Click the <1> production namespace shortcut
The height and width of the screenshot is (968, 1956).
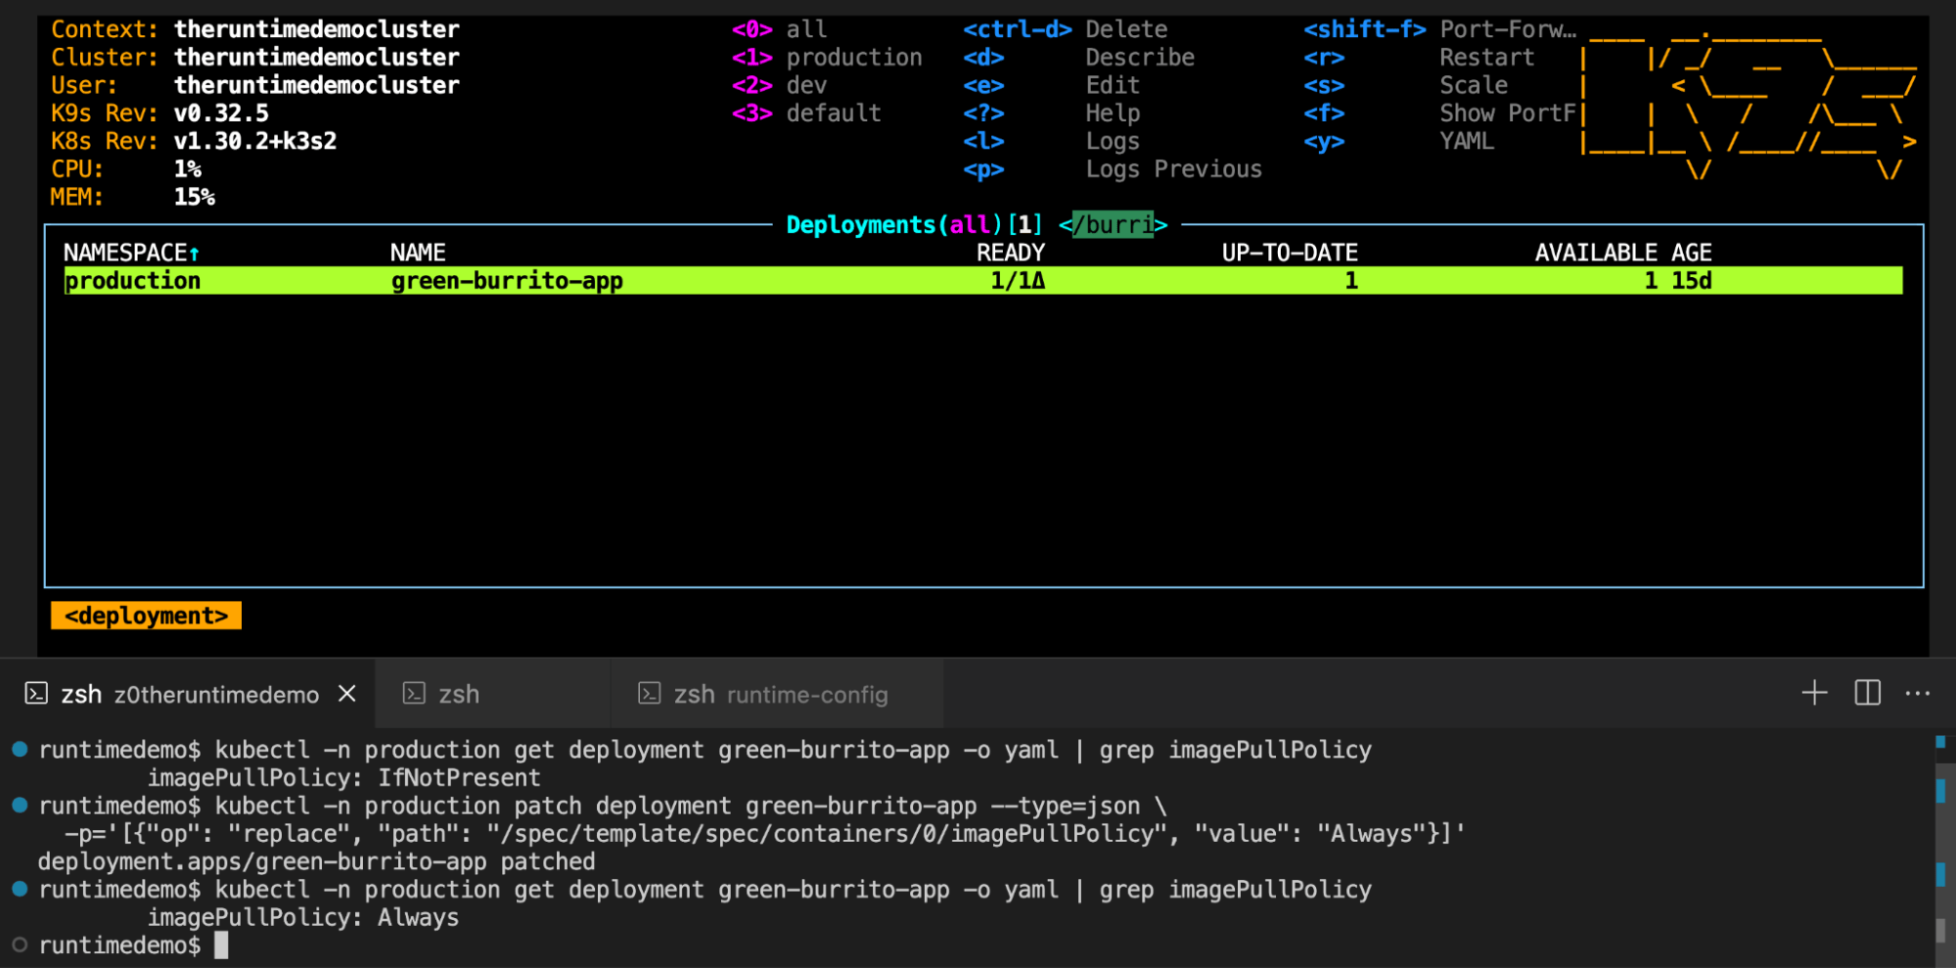827,57
